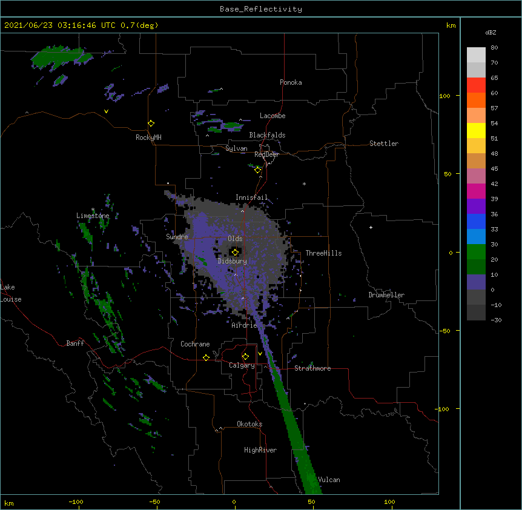522x510 pixels.
Task: Select the bright green legend swatch
Action: pos(476,252)
